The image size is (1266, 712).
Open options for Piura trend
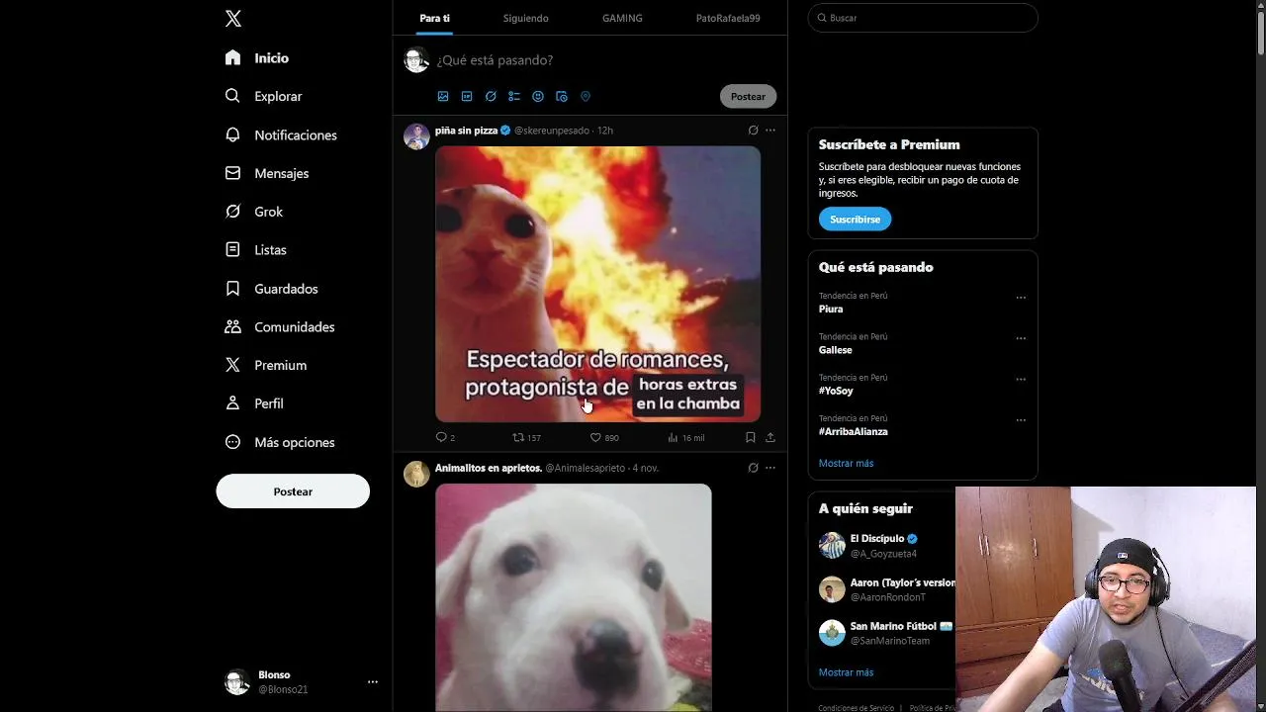pyautogui.click(x=1021, y=298)
